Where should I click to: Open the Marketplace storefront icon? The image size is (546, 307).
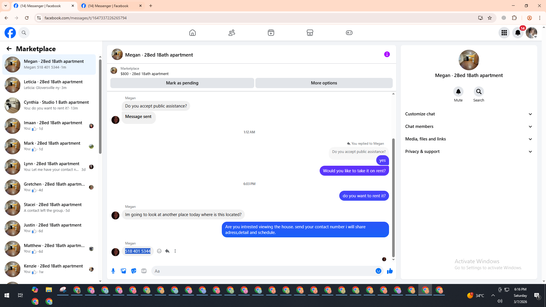(310, 33)
